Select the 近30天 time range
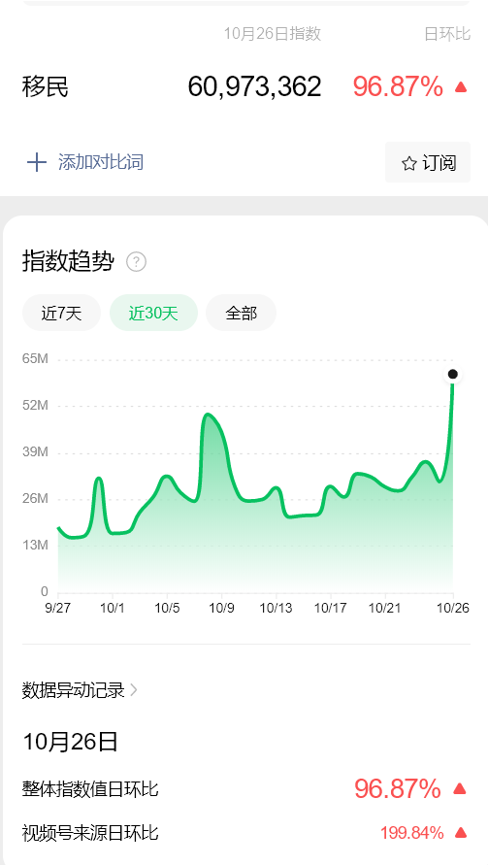The width and height of the screenshot is (488, 865). [153, 313]
